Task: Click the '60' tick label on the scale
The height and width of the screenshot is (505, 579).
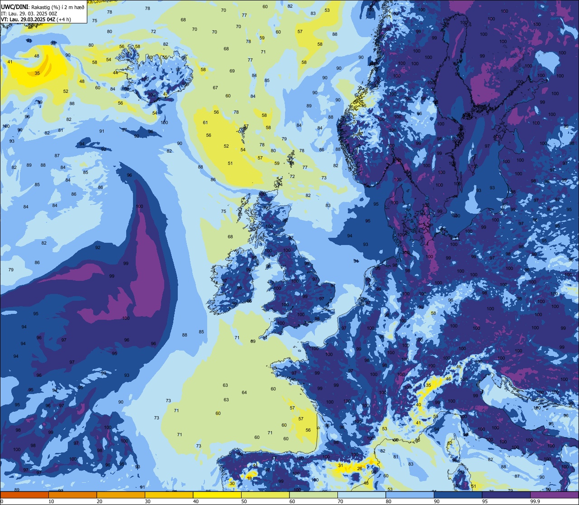Action: click(x=292, y=501)
